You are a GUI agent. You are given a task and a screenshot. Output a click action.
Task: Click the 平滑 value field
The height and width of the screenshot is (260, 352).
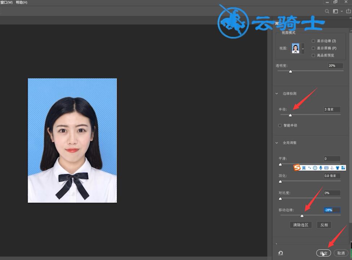[332, 158]
